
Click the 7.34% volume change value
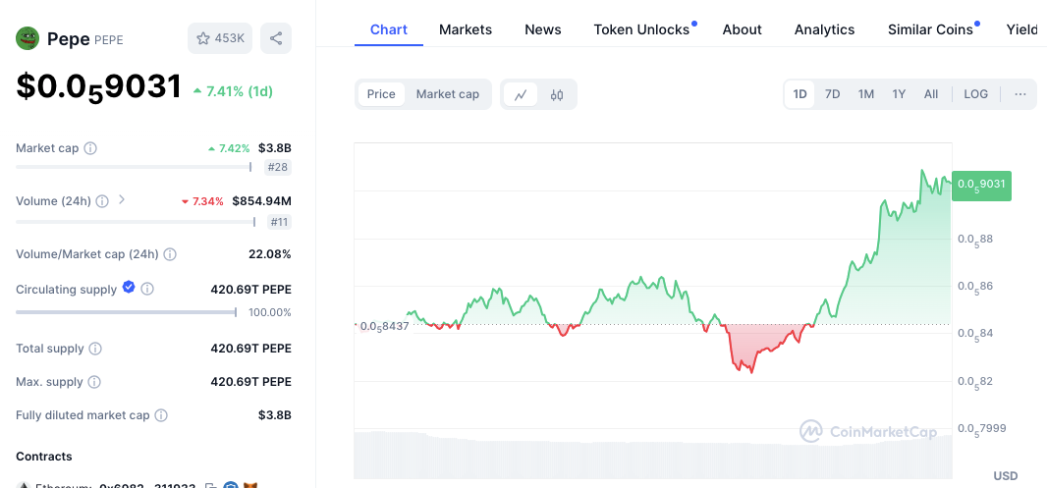202,201
